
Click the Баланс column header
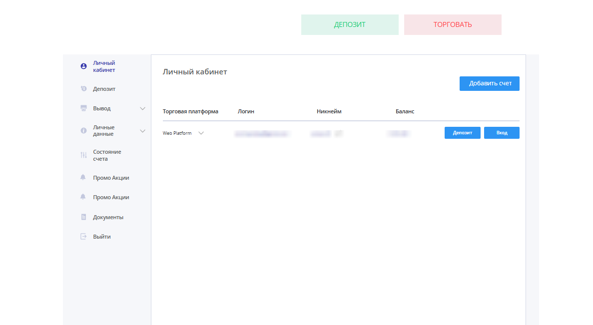(x=405, y=111)
